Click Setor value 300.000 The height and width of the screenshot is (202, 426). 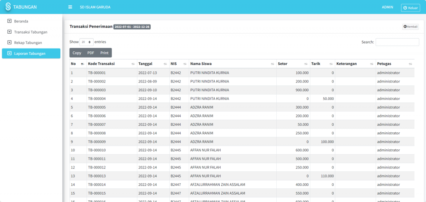[302, 107]
